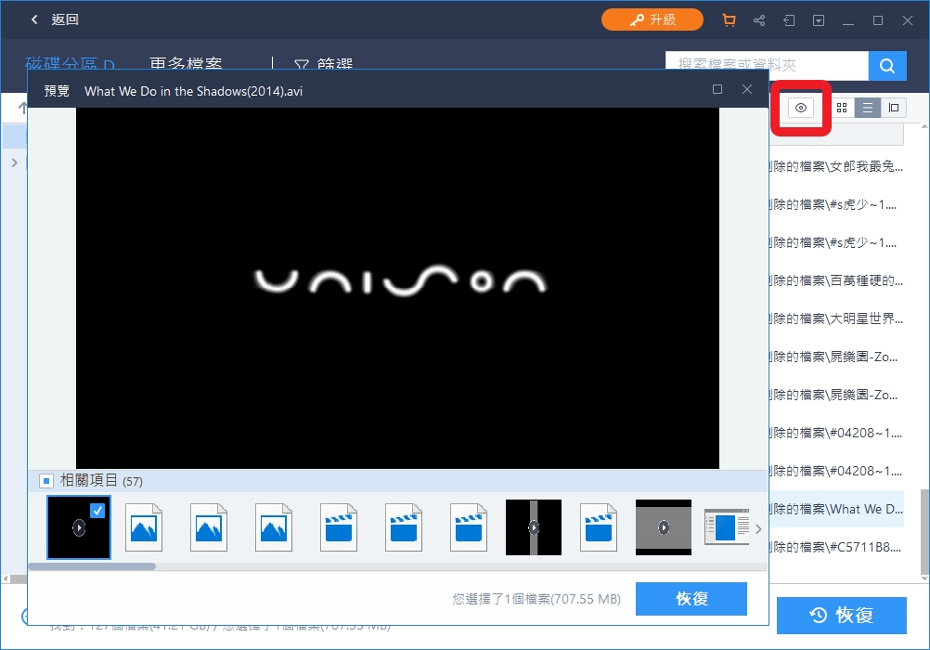Click the file name What We Do in the Shadows(2014).avi
Viewport: 930px width, 650px height.
pyautogui.click(x=193, y=91)
